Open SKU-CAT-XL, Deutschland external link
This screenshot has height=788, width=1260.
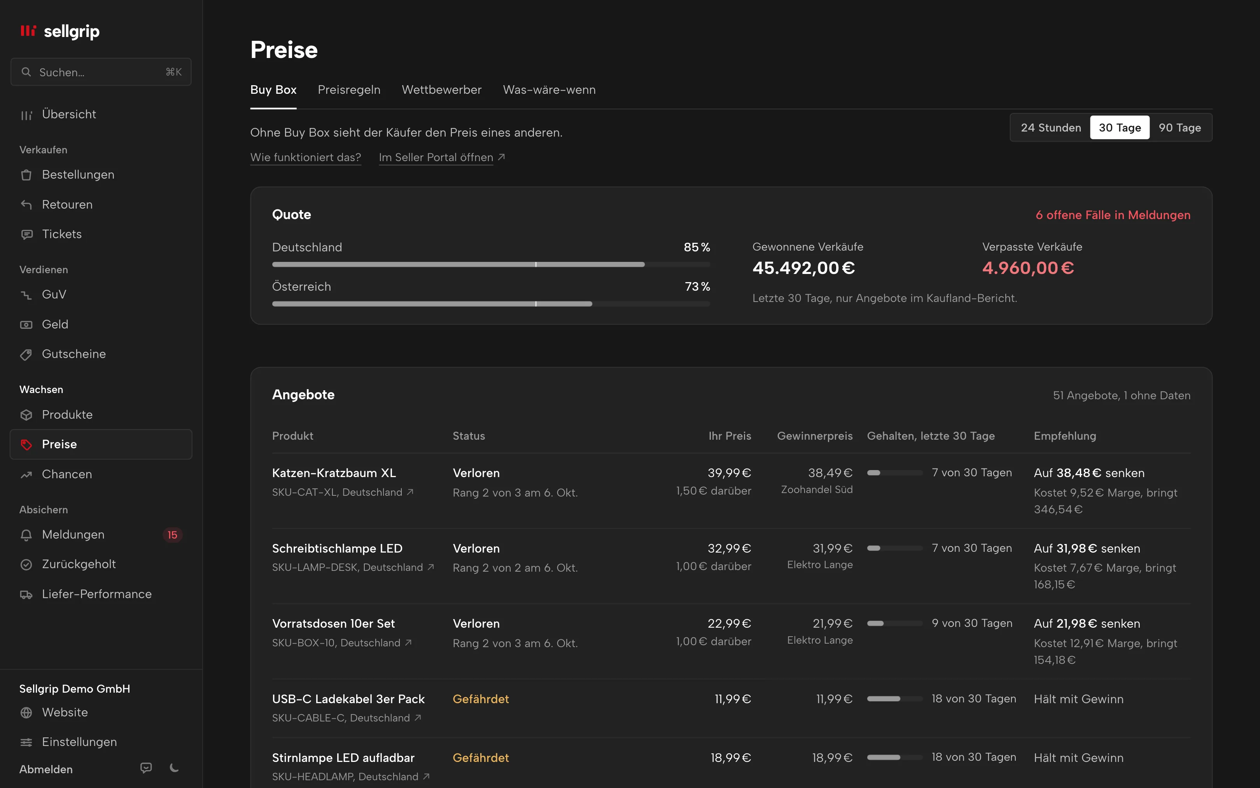343,492
